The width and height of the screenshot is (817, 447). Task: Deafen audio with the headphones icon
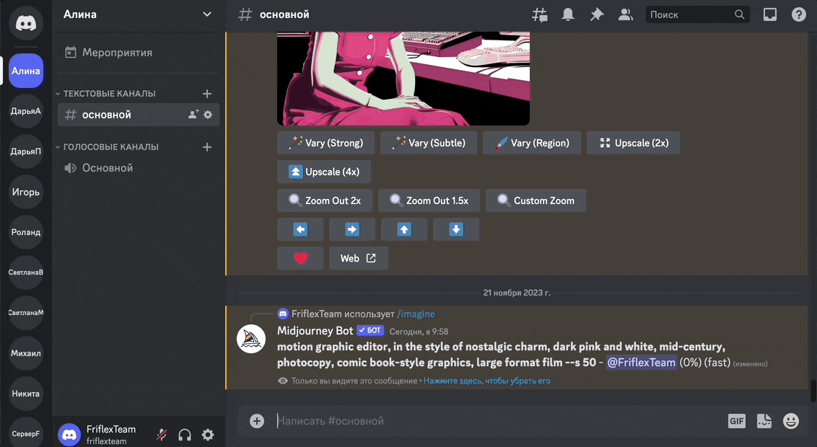[184, 435]
